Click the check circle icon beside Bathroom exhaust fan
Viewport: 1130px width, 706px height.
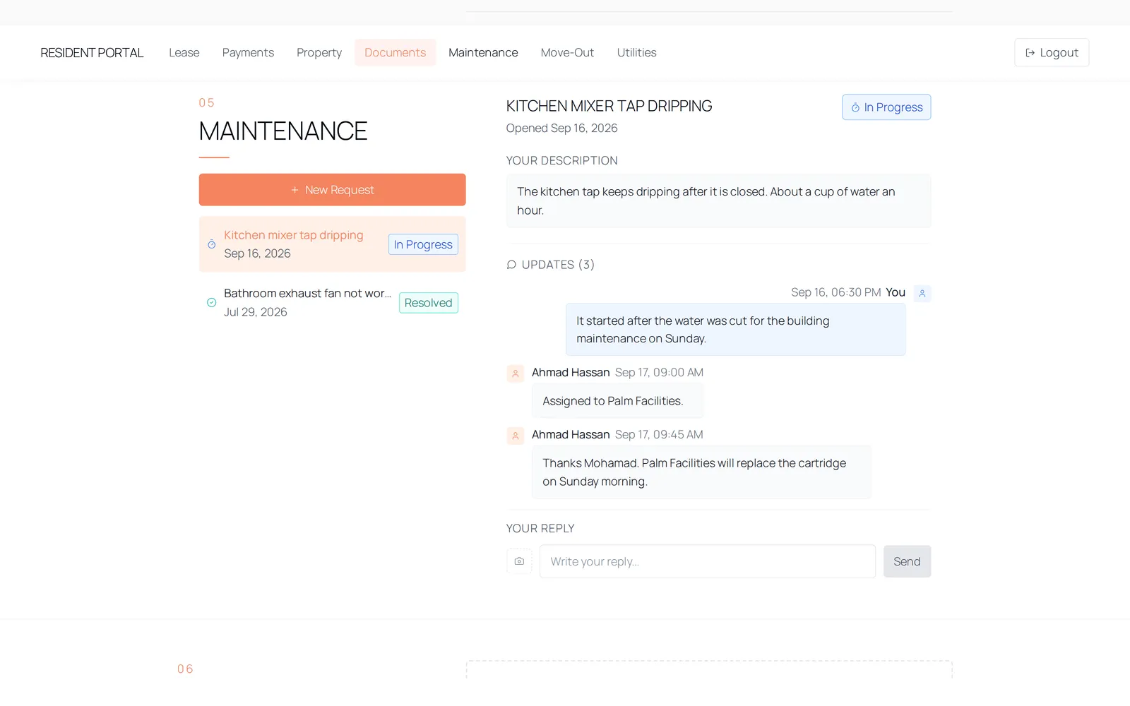click(x=211, y=302)
